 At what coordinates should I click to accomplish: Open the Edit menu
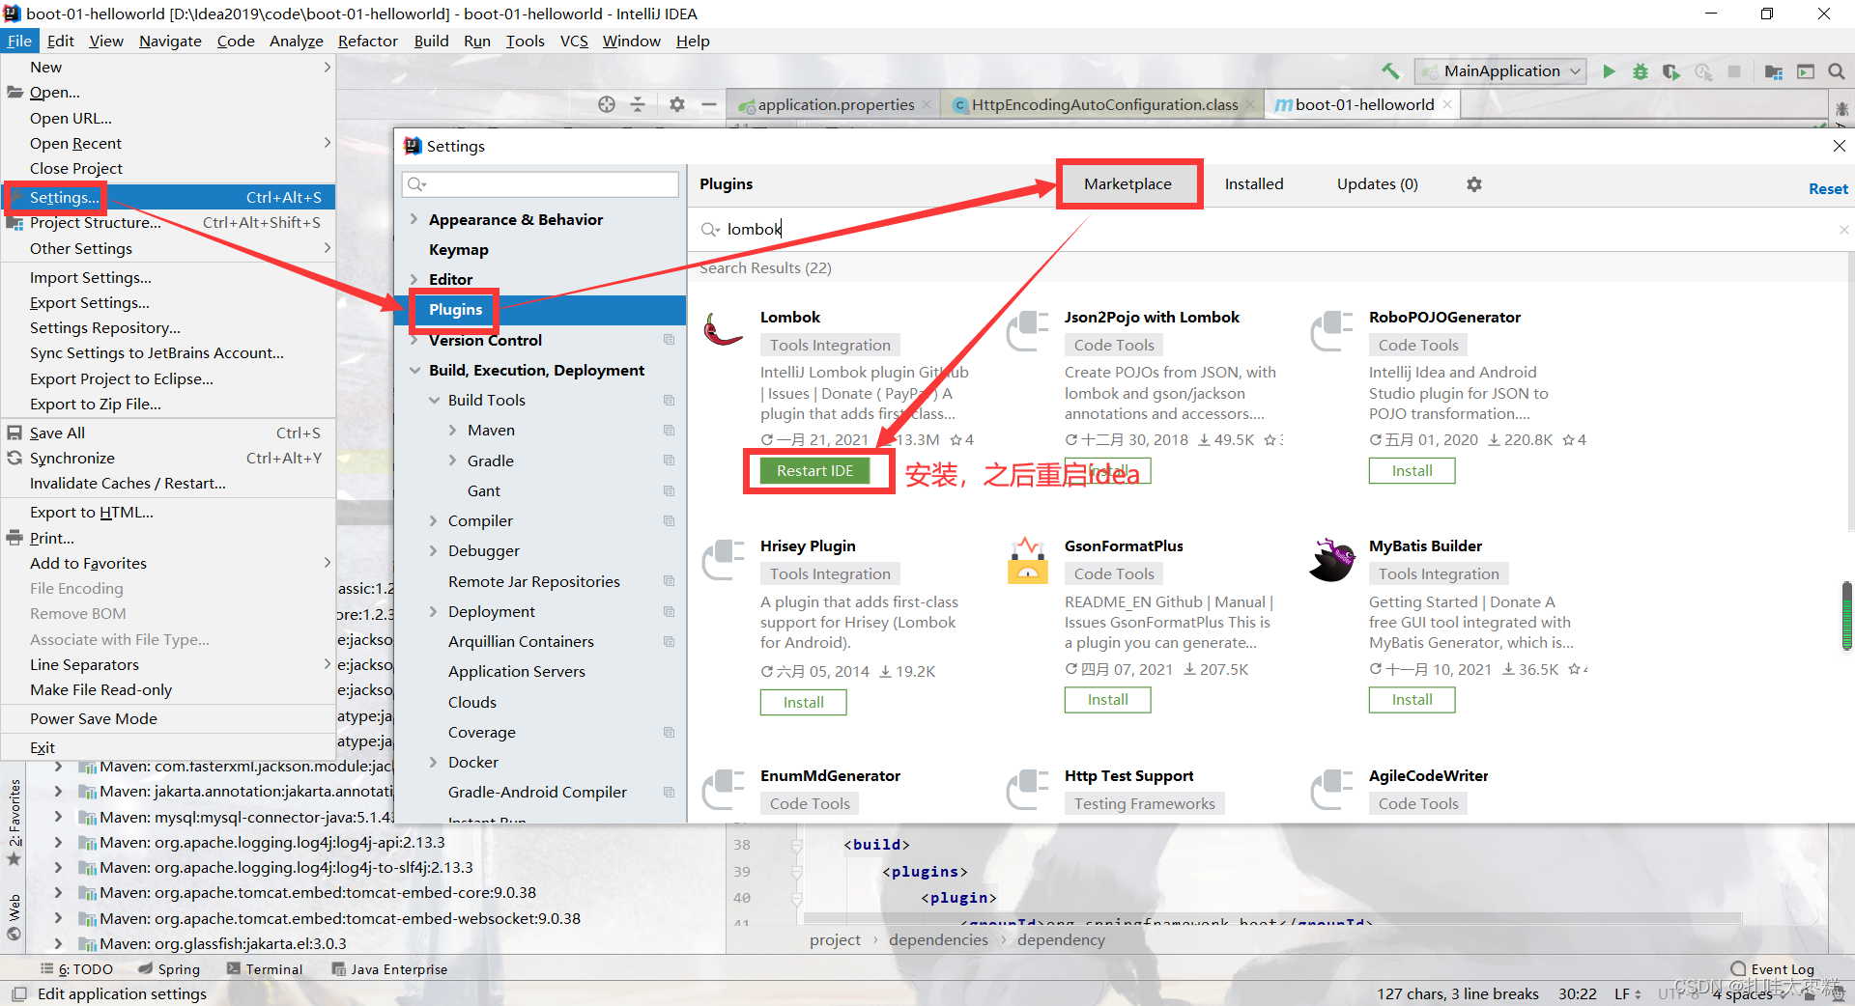pos(60,41)
